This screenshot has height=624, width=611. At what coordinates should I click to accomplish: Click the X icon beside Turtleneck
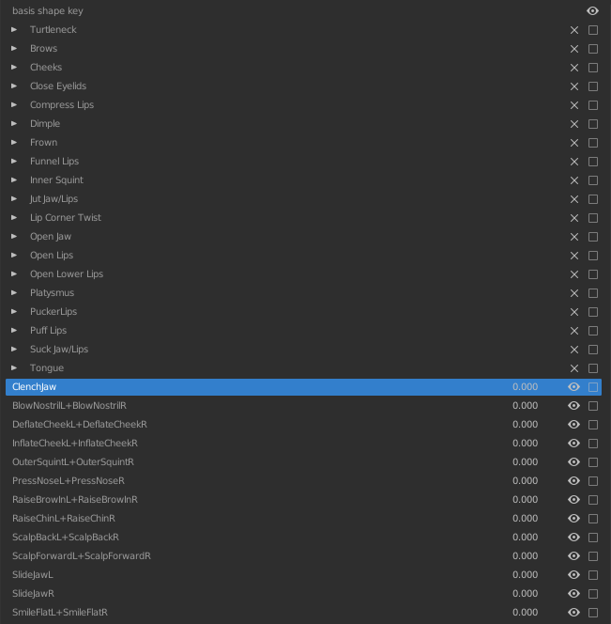coord(574,30)
